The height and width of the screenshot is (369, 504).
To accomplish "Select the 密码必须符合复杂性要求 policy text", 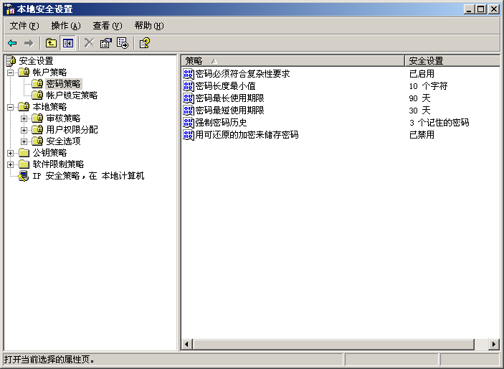I will (242, 74).
